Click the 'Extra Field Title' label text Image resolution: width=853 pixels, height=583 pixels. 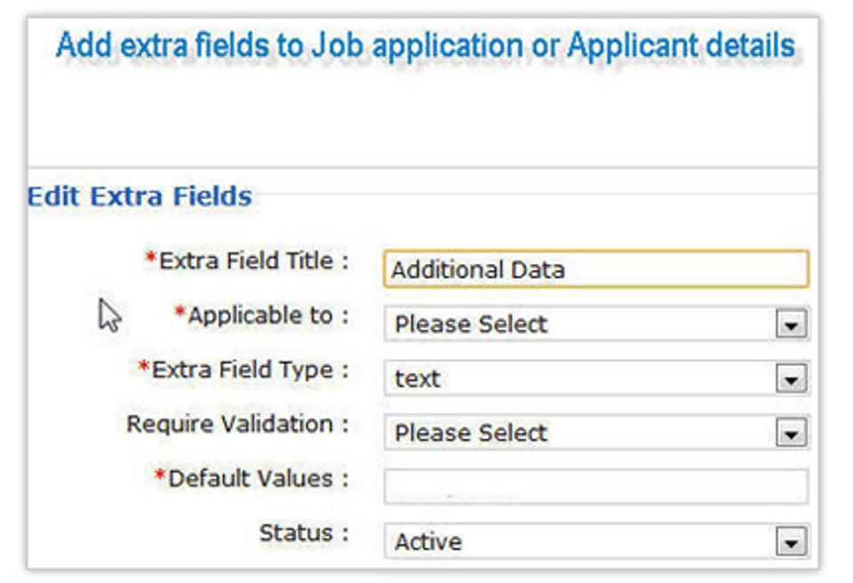click(252, 261)
